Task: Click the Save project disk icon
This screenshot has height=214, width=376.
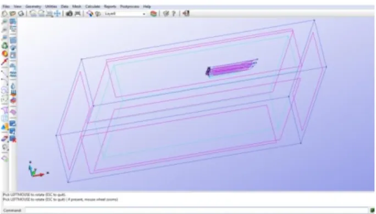Action: click(x=21, y=14)
